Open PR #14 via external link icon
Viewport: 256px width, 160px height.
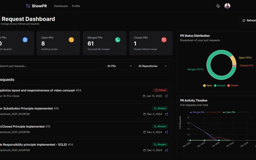[166, 150]
